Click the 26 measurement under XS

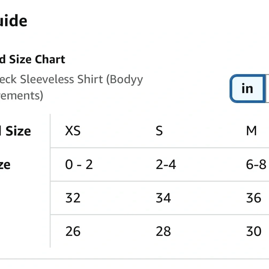[73, 231]
